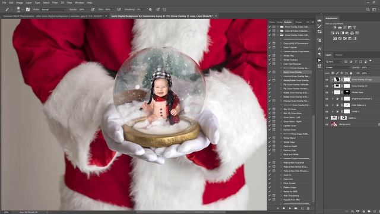Expand the Color Cast Remover action
Screen dimensions: 380x214
[x=281, y=64]
